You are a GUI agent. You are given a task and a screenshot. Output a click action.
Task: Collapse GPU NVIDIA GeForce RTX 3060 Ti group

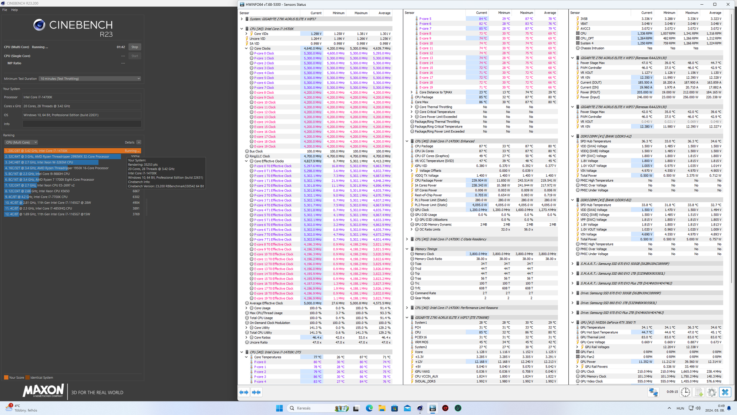(573, 323)
